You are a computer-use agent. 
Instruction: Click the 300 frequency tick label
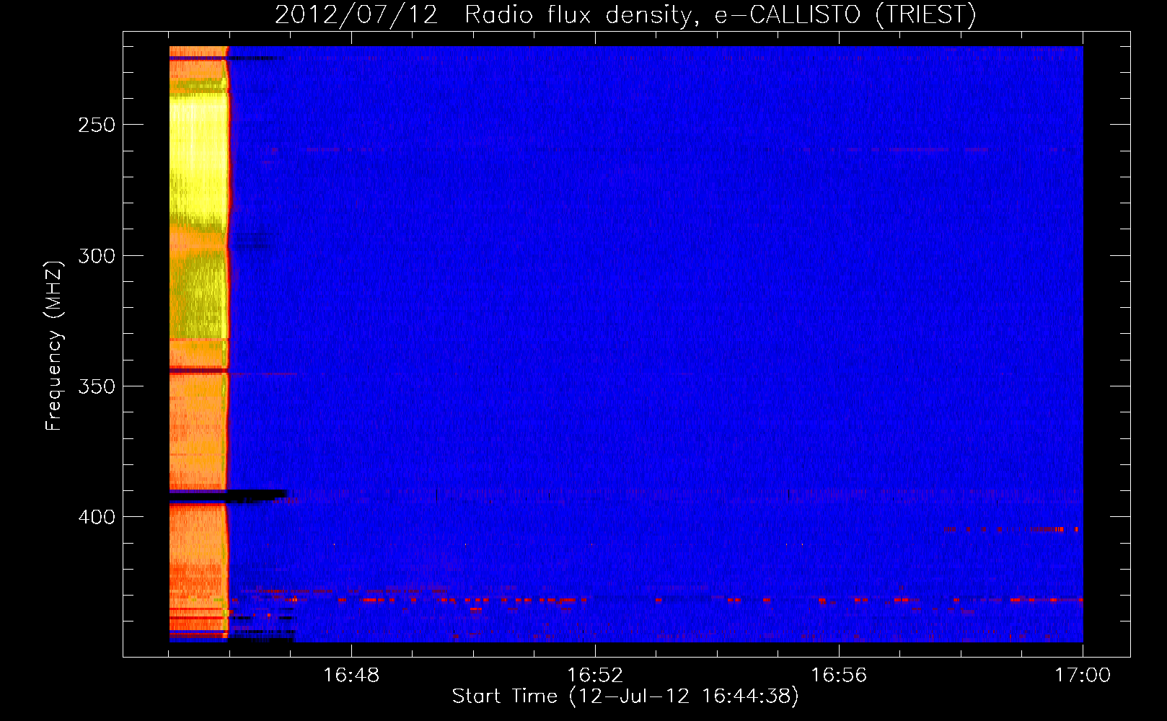(x=97, y=256)
